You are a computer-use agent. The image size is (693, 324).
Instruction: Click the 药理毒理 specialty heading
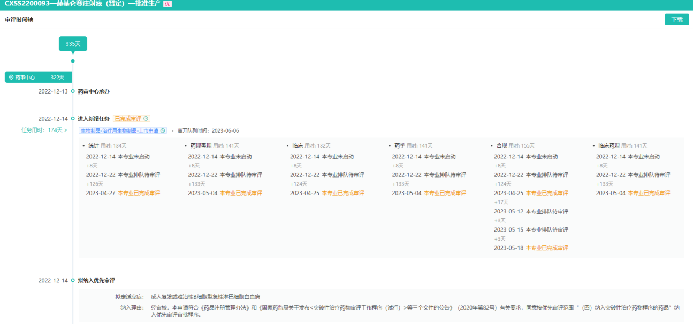click(201, 145)
